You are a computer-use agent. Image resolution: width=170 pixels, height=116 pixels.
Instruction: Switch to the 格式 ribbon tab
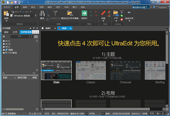tap(33, 7)
